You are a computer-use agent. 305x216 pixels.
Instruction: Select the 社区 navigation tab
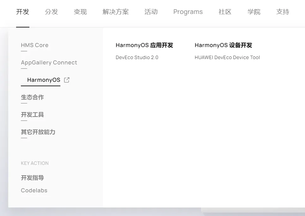pos(225,12)
